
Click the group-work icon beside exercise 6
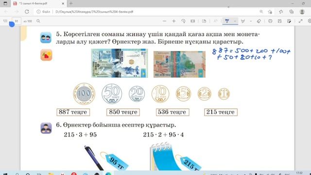(46, 128)
